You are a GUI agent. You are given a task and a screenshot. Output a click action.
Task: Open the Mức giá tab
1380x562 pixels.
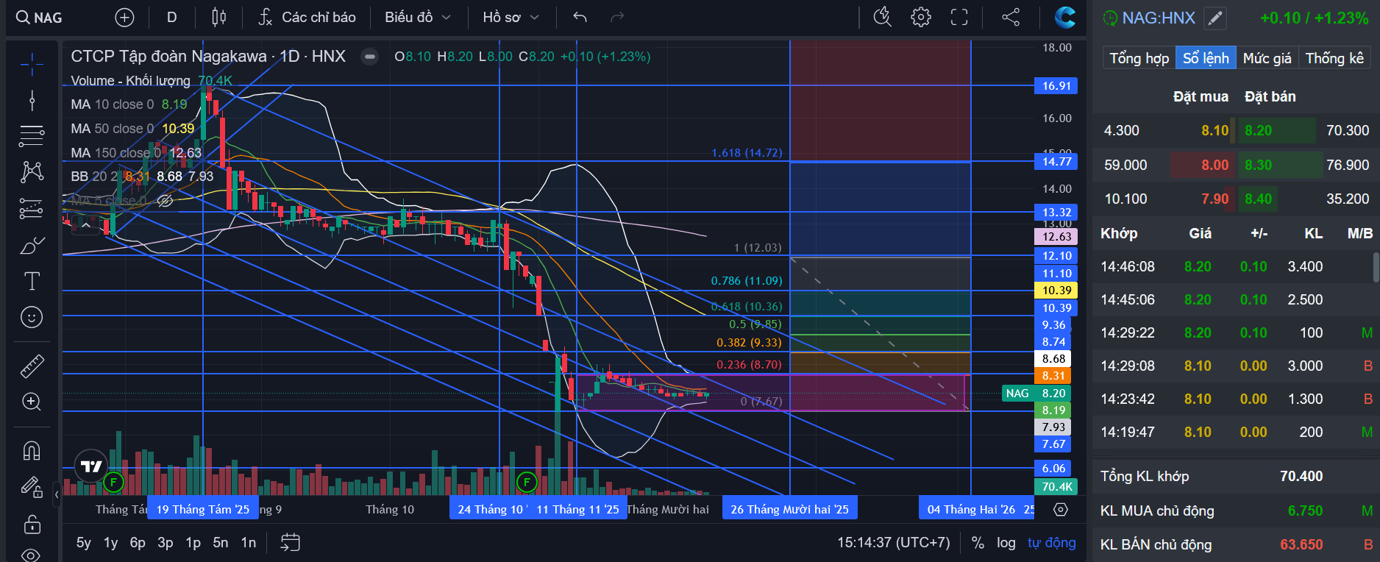1267,58
